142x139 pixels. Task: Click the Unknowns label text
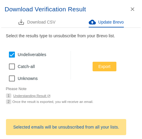(28, 78)
